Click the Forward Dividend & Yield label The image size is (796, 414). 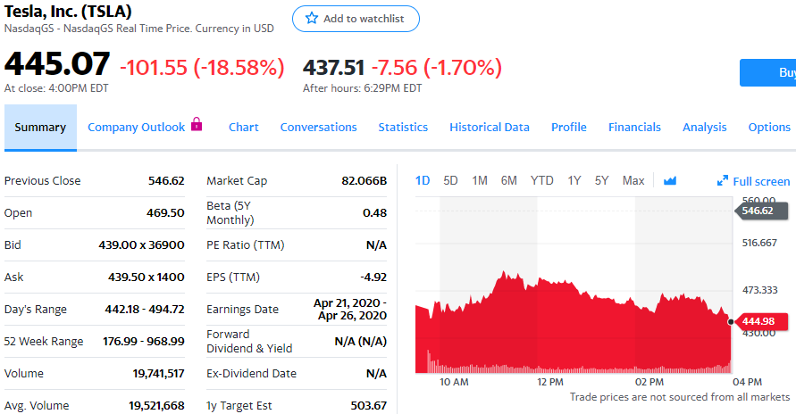[x=249, y=342]
